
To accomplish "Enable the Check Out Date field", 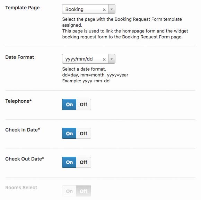I will point(69,162).
